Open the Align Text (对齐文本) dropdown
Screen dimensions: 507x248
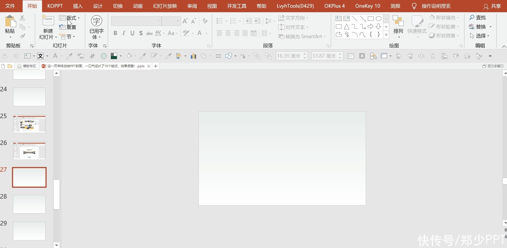pyautogui.click(x=293, y=27)
